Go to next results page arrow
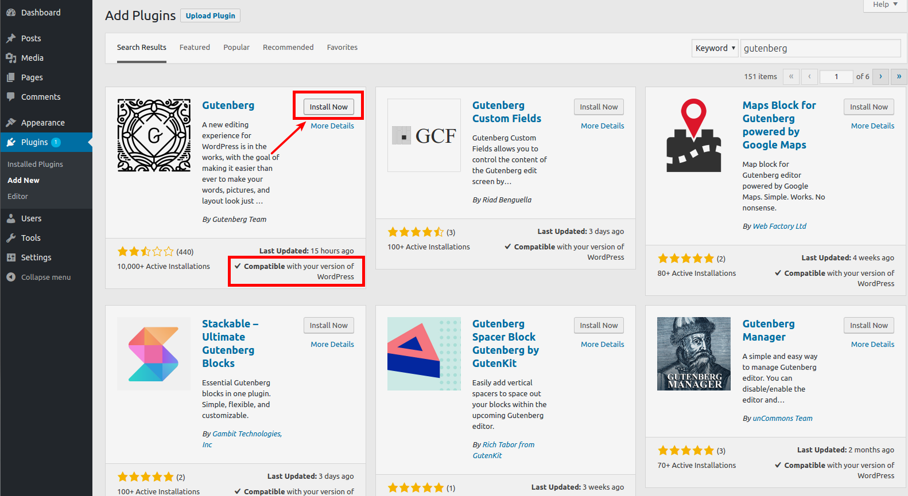 [x=880, y=76]
